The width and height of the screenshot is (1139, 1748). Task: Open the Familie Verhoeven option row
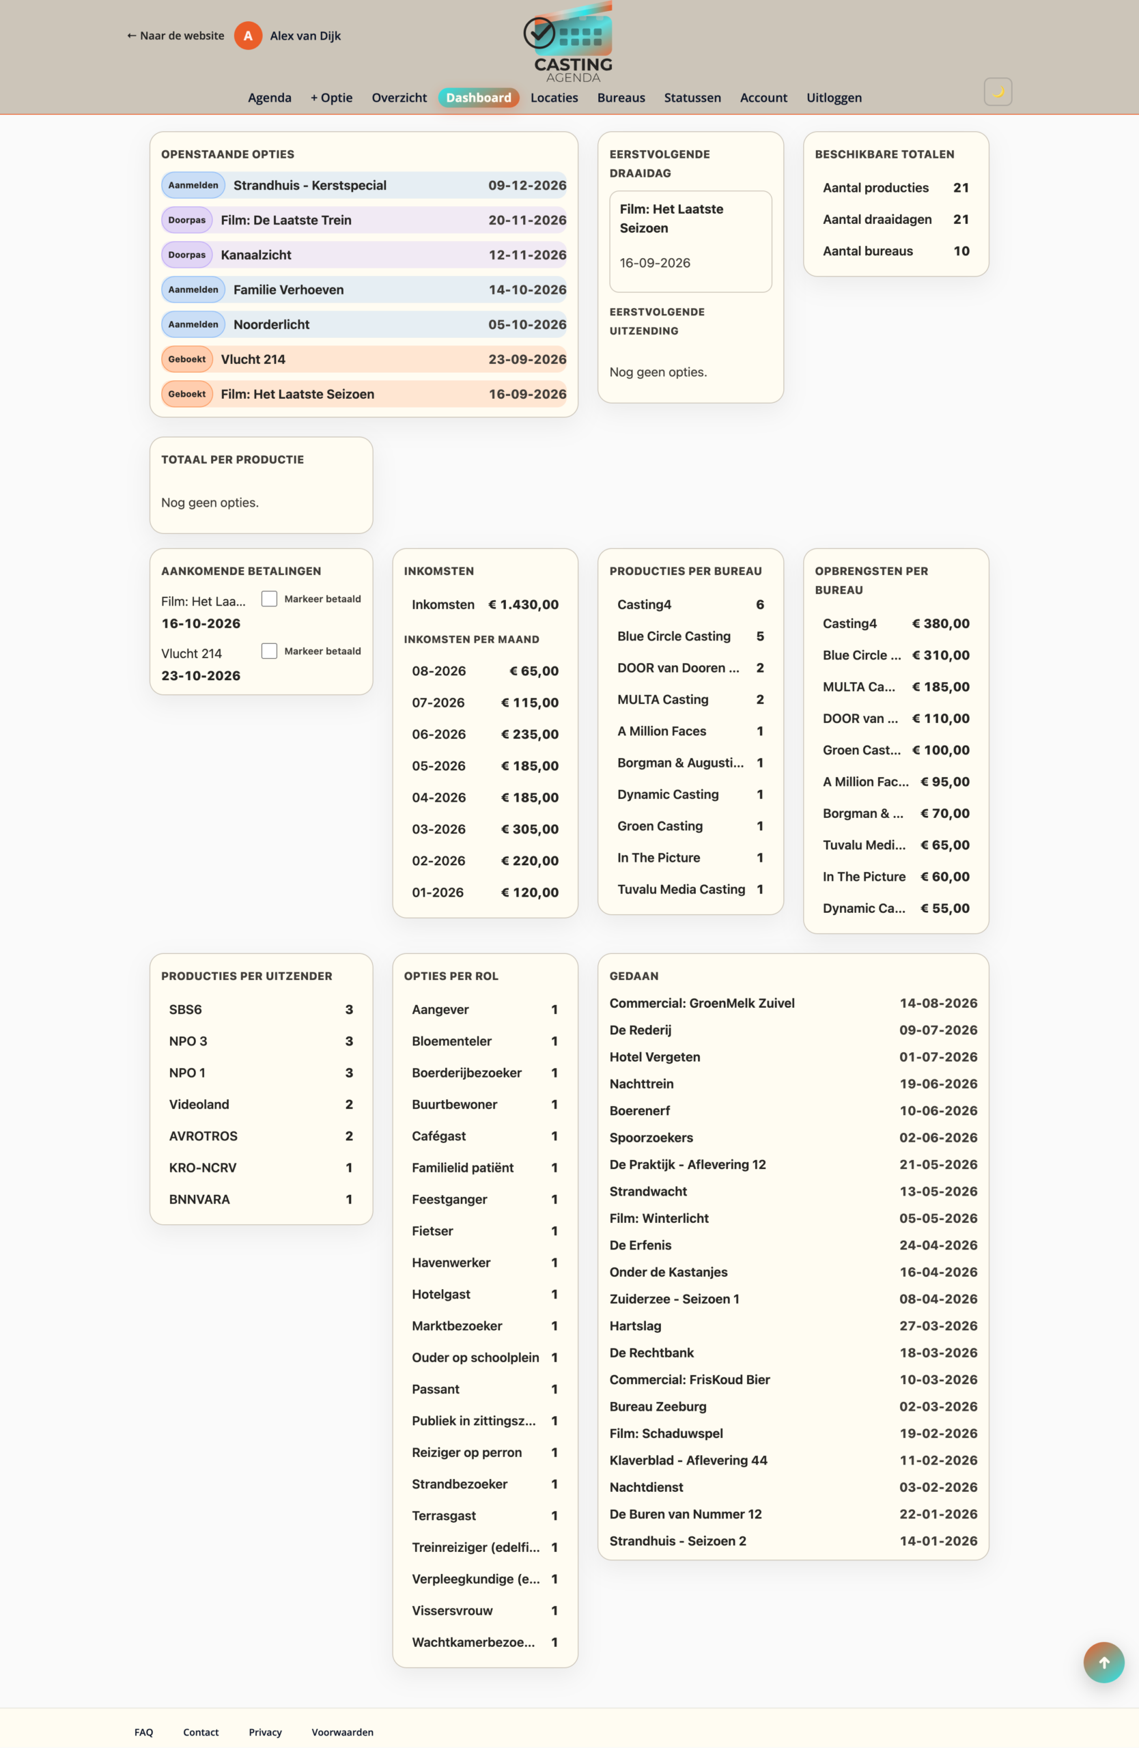pos(363,290)
